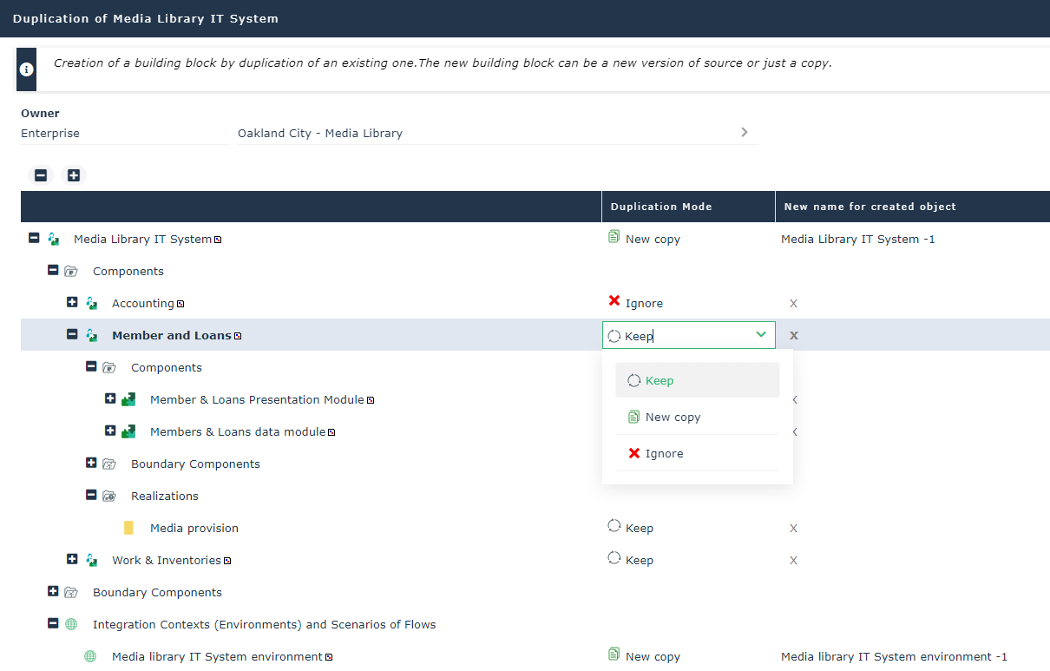Click the Members & Loans data module item
The image size is (1050, 671).
click(237, 431)
